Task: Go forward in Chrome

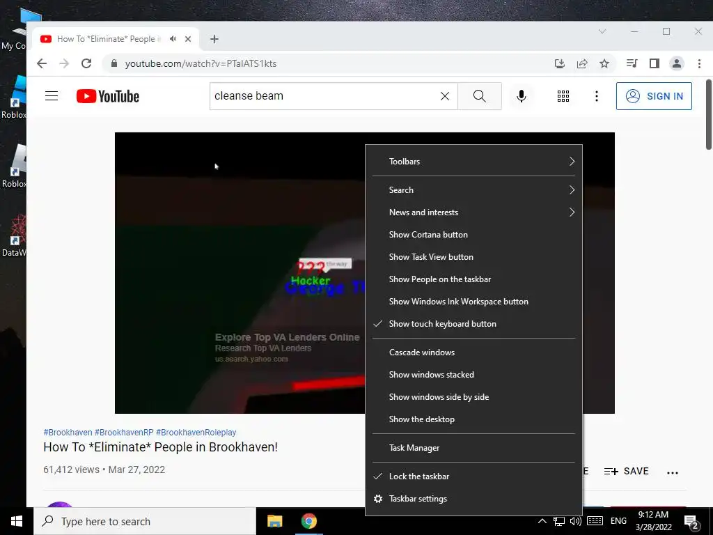Action: 64,63
